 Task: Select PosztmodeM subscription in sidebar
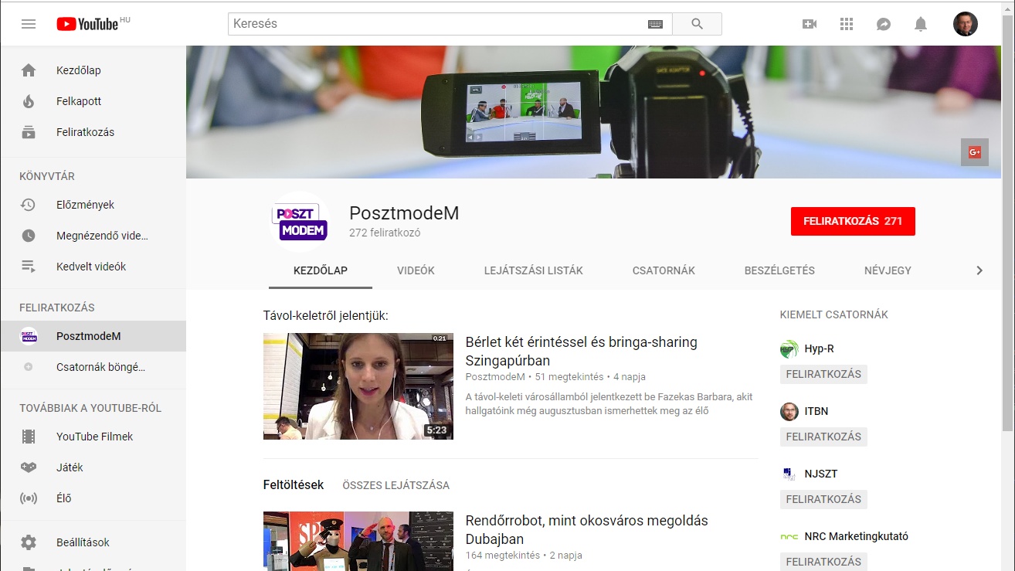point(93,336)
